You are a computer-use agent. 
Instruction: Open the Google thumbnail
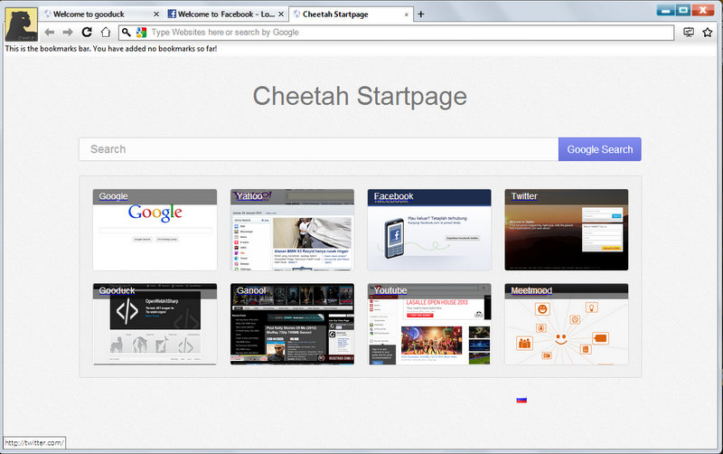click(155, 230)
